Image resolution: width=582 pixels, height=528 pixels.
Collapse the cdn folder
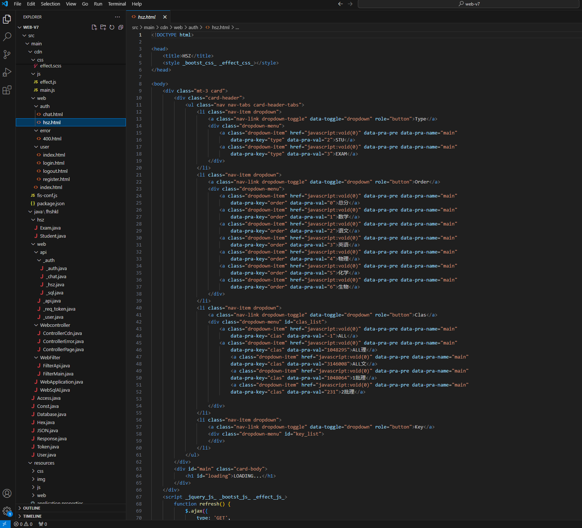point(71,52)
